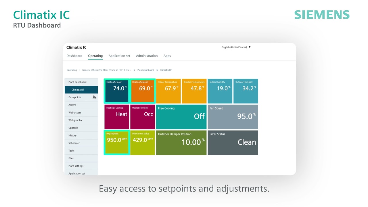
Task: Click the IAQ Setpoint 950.0 ppm tile
Action: tap(117, 143)
